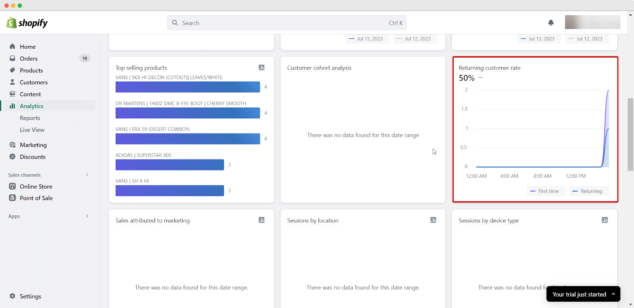Click Returning customer rate title
This screenshot has width=634, height=308.
[490, 68]
